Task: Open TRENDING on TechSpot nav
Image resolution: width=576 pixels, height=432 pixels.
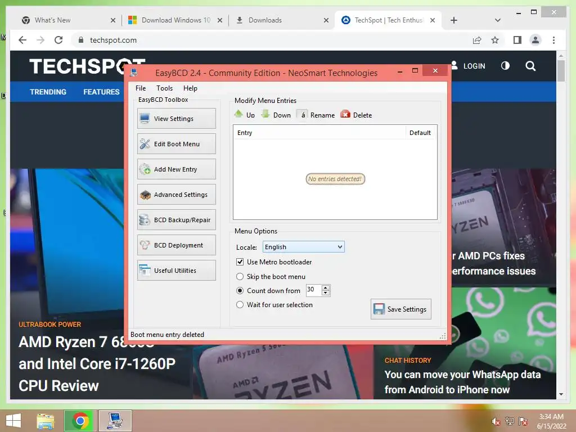Action: coord(48,92)
